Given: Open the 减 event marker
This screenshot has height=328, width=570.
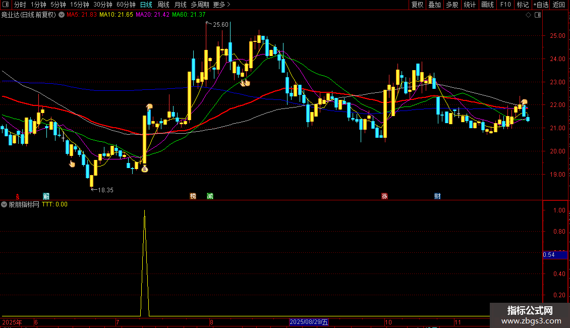Looking at the screenshot, I should 210,196.
